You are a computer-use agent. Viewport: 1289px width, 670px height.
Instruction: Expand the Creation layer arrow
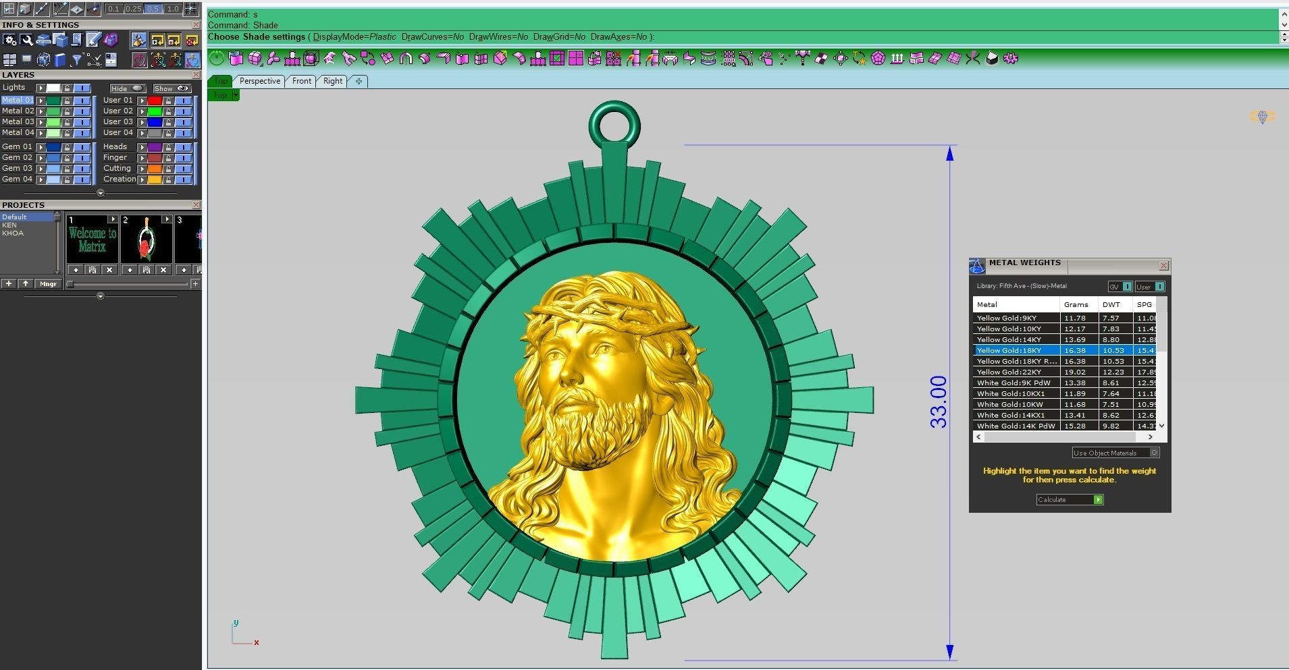point(142,179)
